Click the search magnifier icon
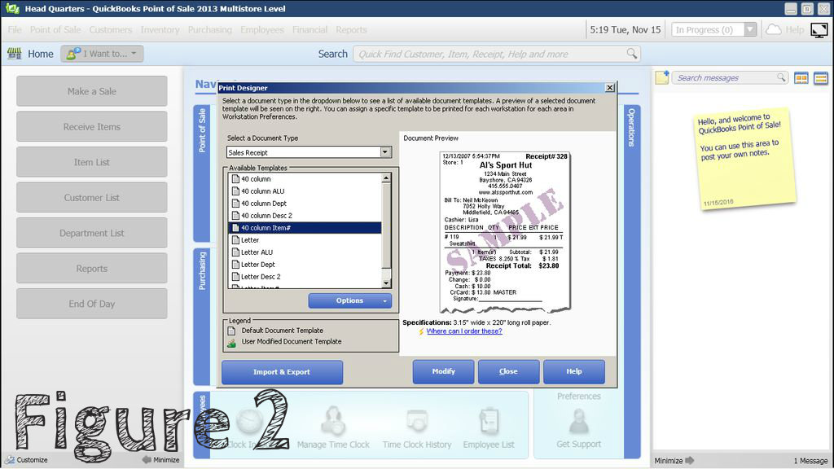Screen dimensions: 834x469 click(x=631, y=53)
